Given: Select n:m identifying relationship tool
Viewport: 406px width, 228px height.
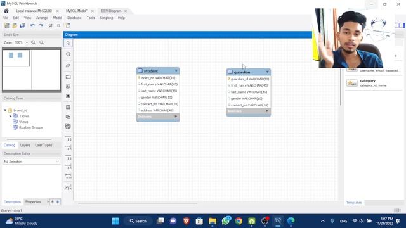Looking at the screenshot, I should click(68, 176).
